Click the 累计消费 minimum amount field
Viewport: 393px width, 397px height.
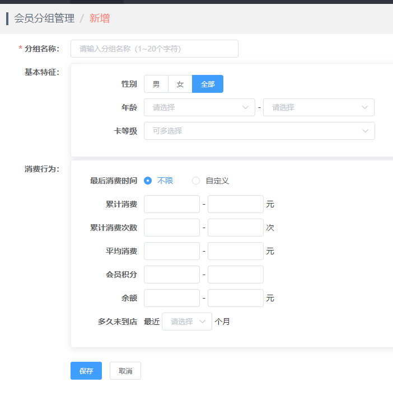pyautogui.click(x=172, y=204)
